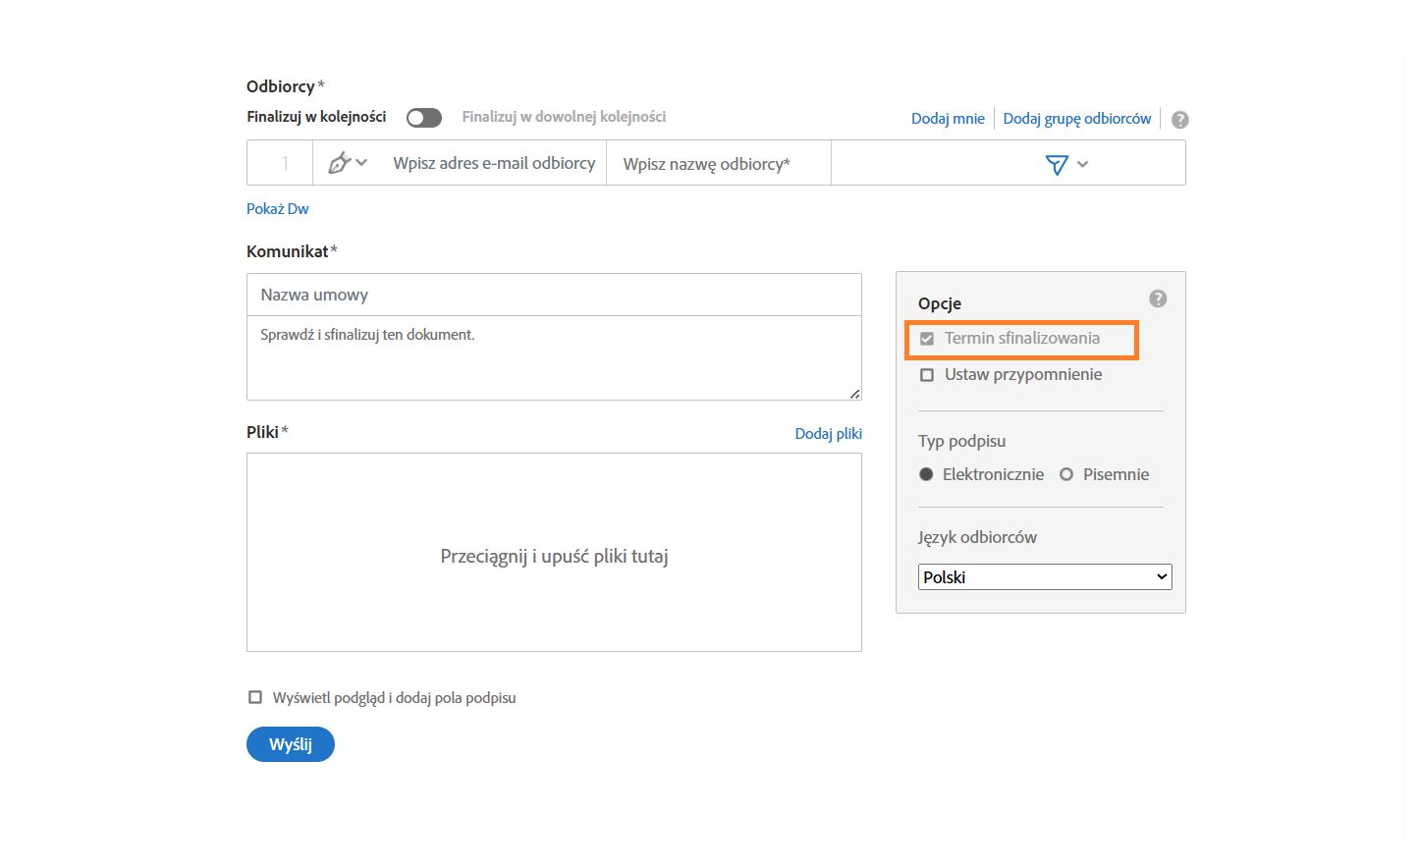Focus the Nazwa umowy field
The image size is (1419, 868).
(x=554, y=295)
